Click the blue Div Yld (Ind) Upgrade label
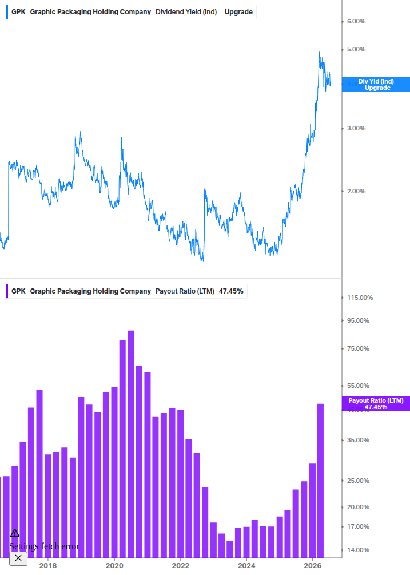 376,84
